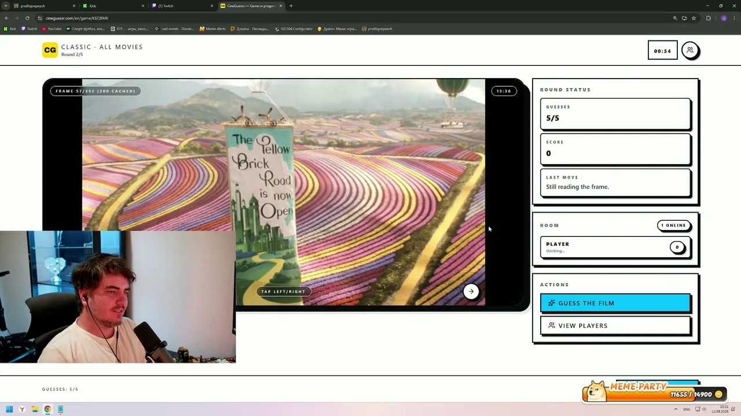Open the predlojoepeach bookmark
Image resolution: width=741 pixels, height=416 pixels.
[x=377, y=28]
